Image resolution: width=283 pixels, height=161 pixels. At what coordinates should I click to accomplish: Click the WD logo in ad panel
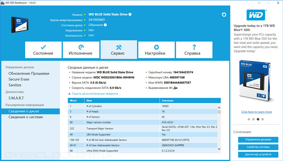pos(256,15)
